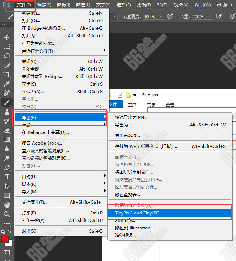Switch to Explorer Home 主页 tab
Image resolution: width=236 pixels, height=261 pixels.
pyautogui.click(x=132, y=105)
